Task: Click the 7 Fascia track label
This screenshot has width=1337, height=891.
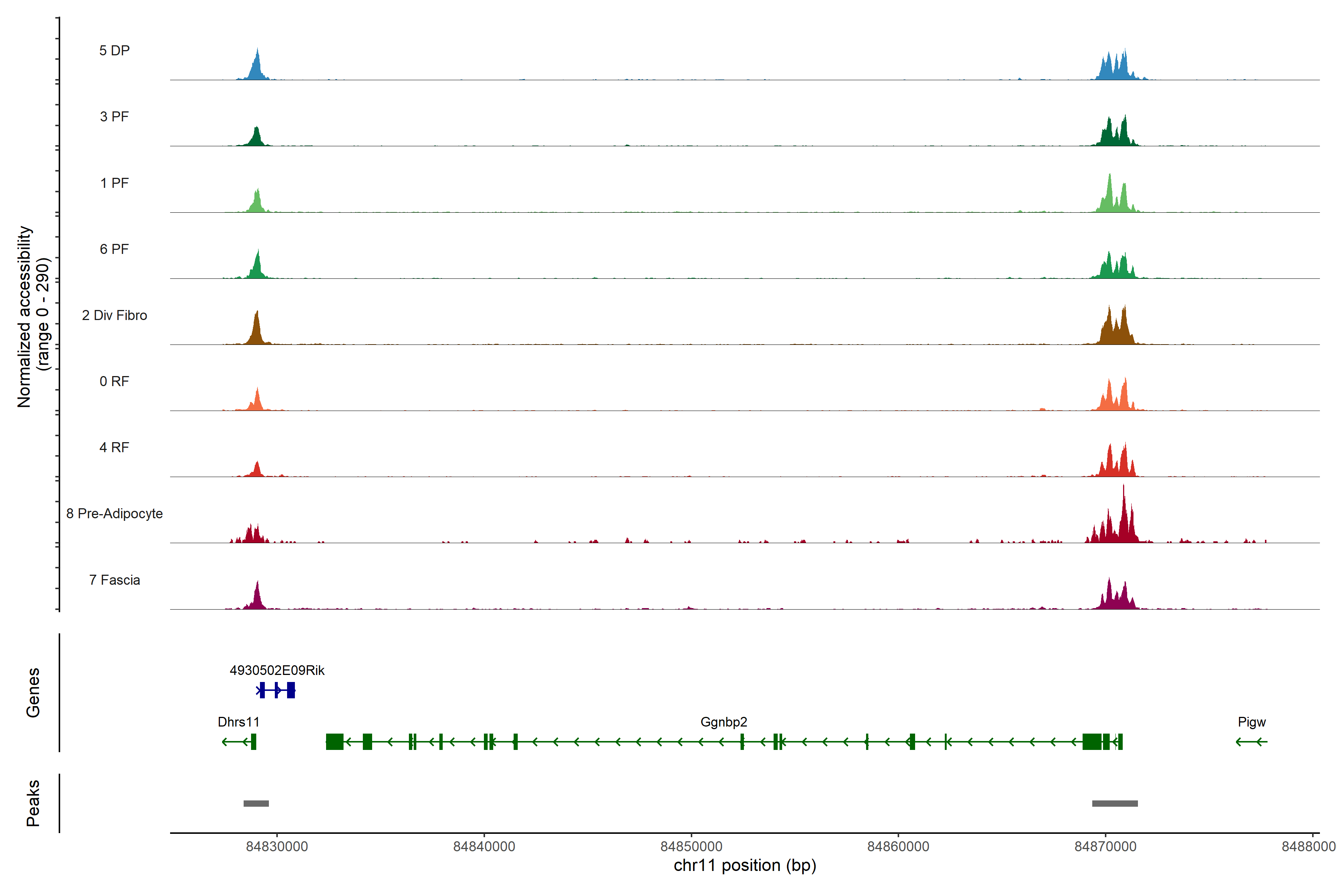Action: (x=114, y=580)
